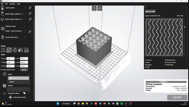Collapse the layer preview panel with round arrow icon
This screenshot has height=107, width=189.
click(x=145, y=7)
